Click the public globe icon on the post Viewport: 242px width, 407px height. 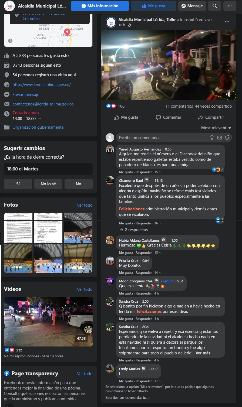129,25
